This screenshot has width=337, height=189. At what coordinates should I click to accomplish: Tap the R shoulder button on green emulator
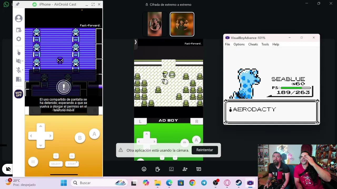(x=197, y=121)
